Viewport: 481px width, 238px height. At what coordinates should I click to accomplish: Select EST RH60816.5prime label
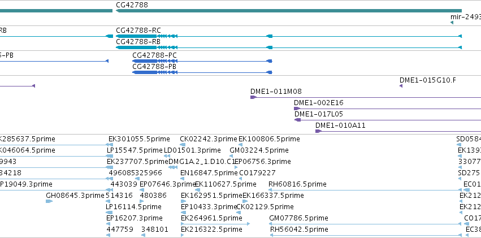pos(297,184)
